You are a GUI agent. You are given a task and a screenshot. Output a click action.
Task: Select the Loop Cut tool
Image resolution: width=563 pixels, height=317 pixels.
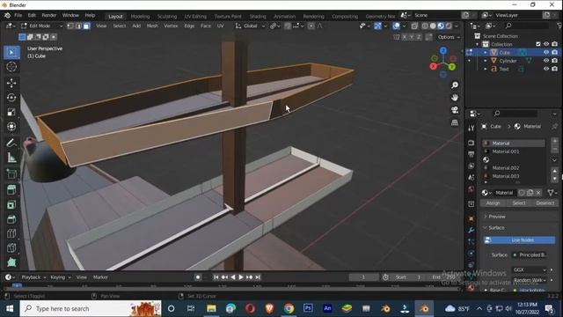point(11,233)
